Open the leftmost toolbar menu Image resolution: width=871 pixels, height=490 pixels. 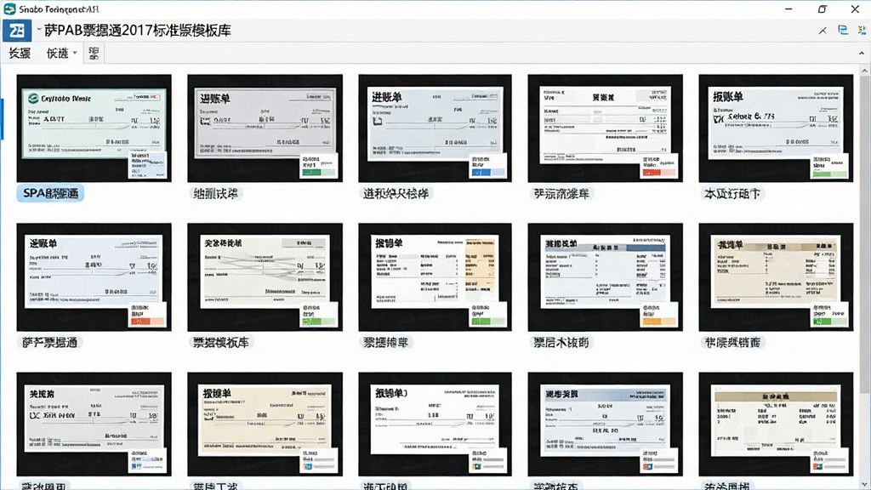(x=20, y=53)
